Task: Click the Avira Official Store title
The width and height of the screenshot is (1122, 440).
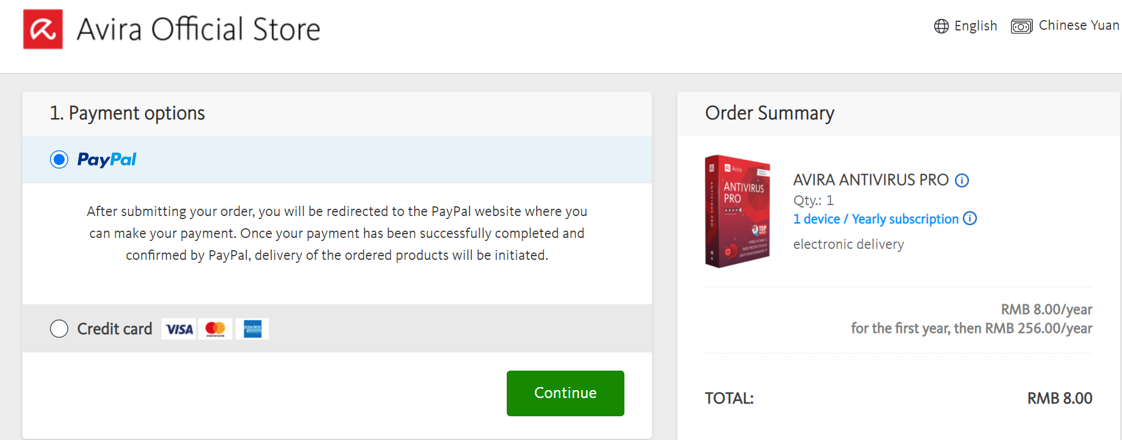Action: click(x=198, y=29)
